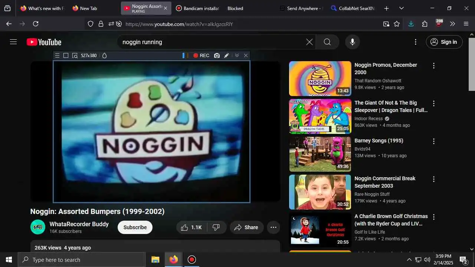
Task: Open options for Giant Of Not video
Action: click(x=433, y=103)
